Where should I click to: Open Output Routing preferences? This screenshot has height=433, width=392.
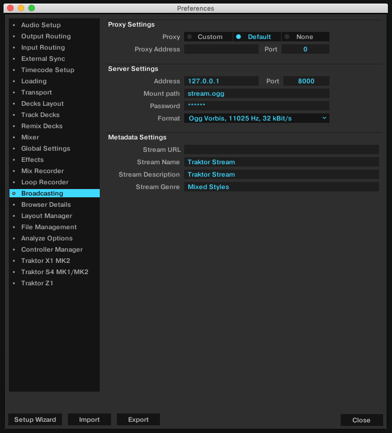point(54,36)
